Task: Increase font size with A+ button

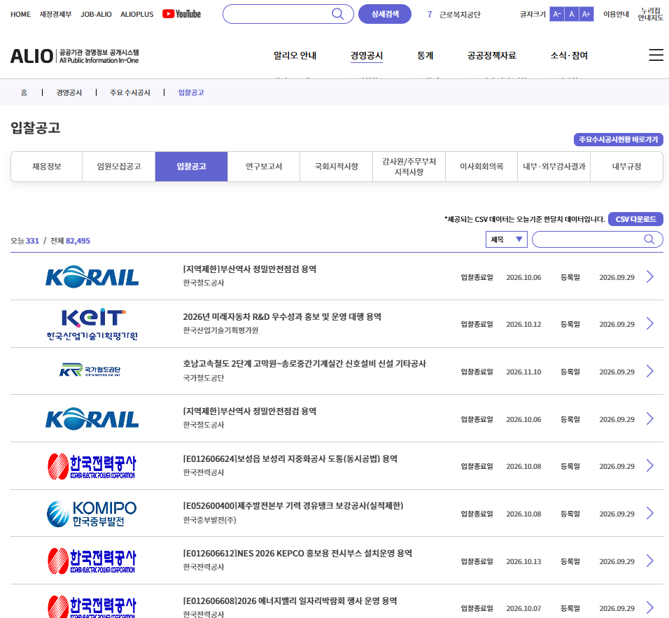Action: coord(586,14)
